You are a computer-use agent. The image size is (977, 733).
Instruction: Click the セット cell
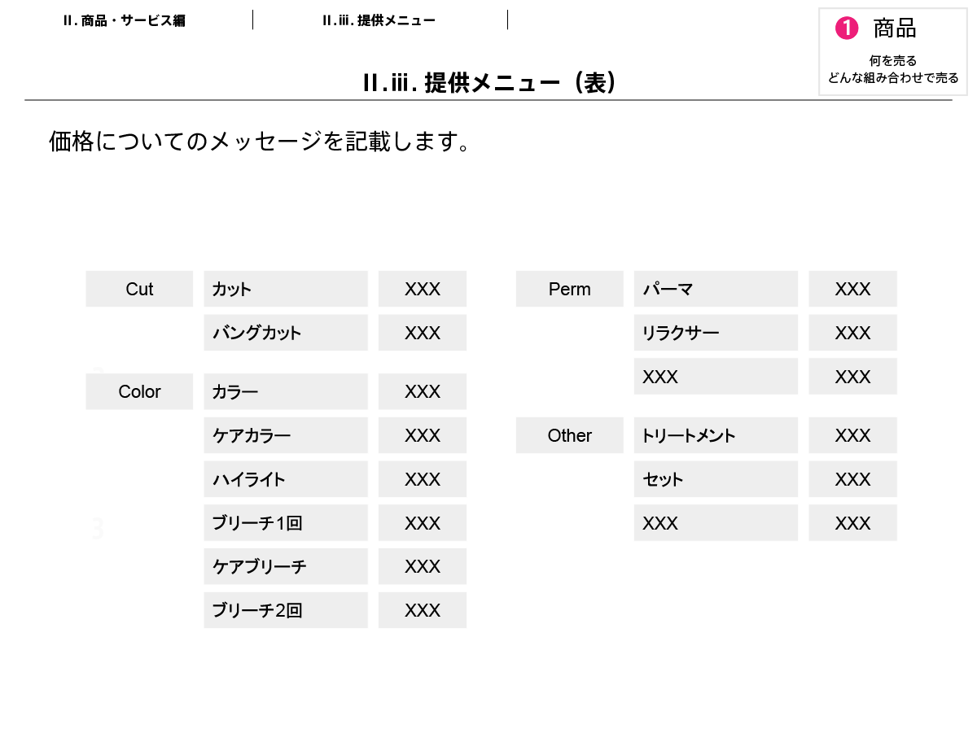click(715, 479)
